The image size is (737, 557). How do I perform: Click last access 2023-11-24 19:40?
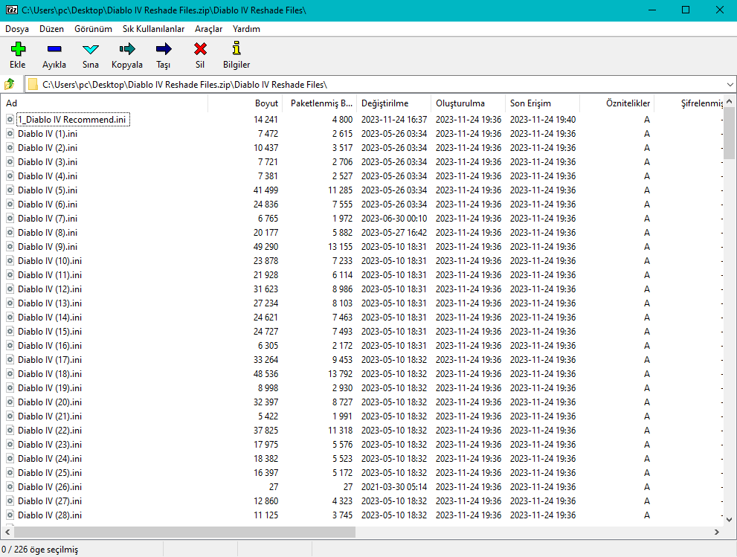click(x=543, y=120)
